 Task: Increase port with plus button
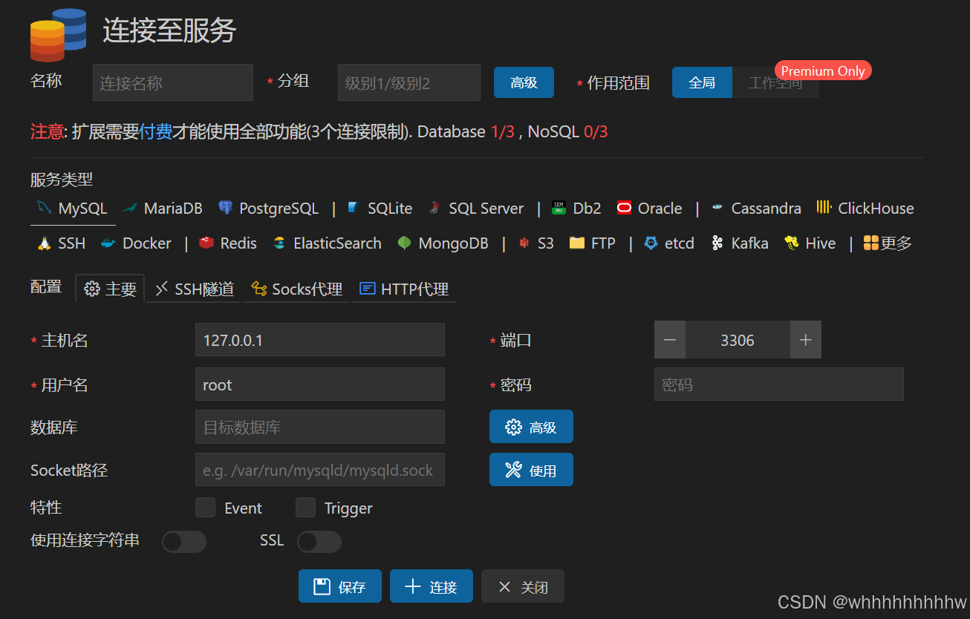click(x=806, y=340)
